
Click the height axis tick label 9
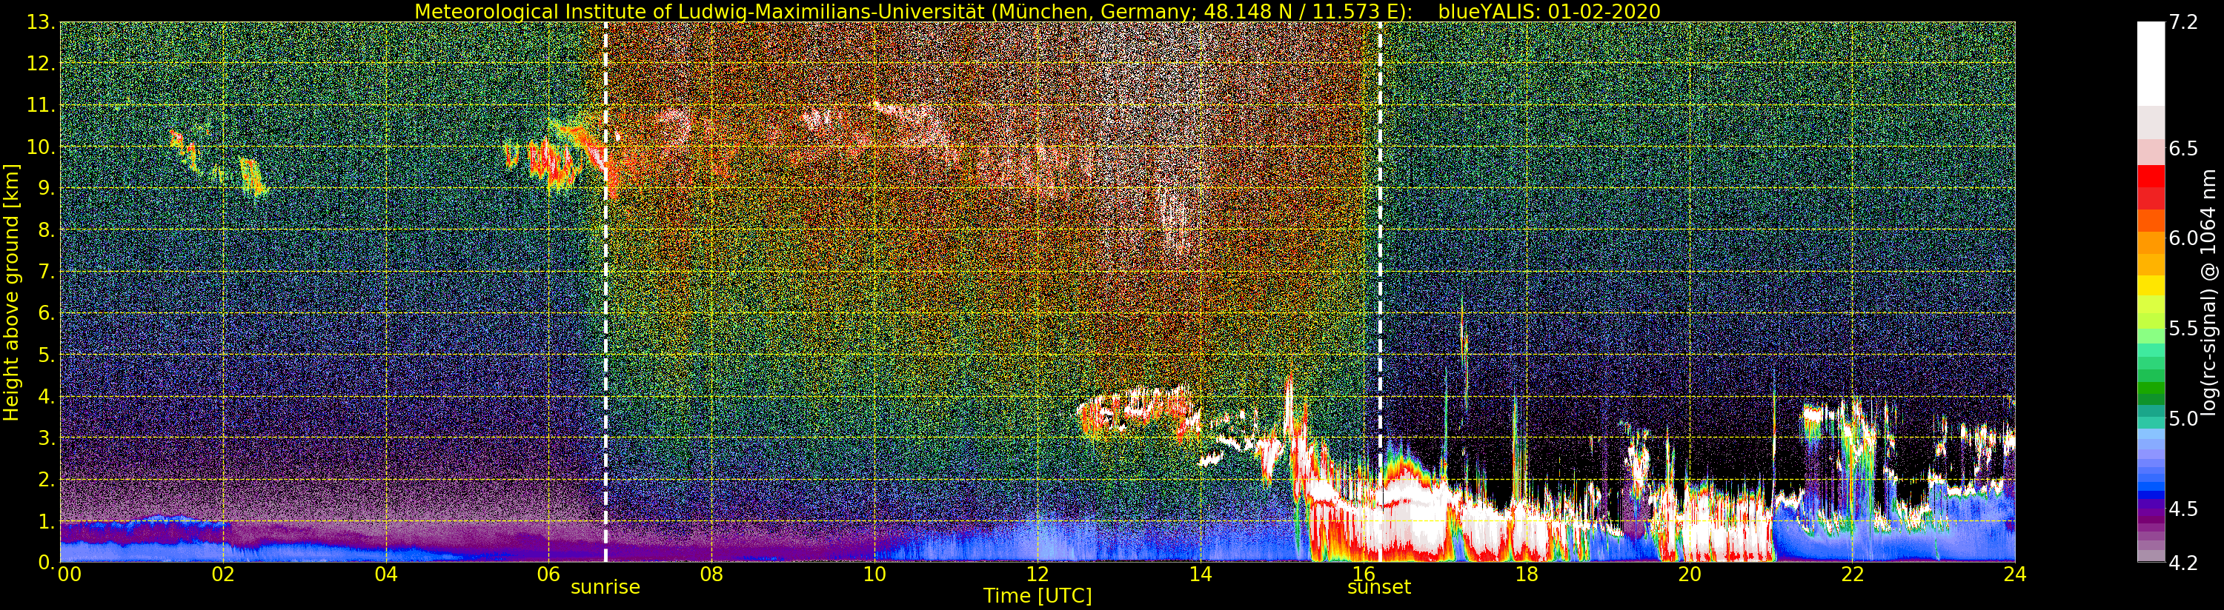pyautogui.click(x=47, y=188)
